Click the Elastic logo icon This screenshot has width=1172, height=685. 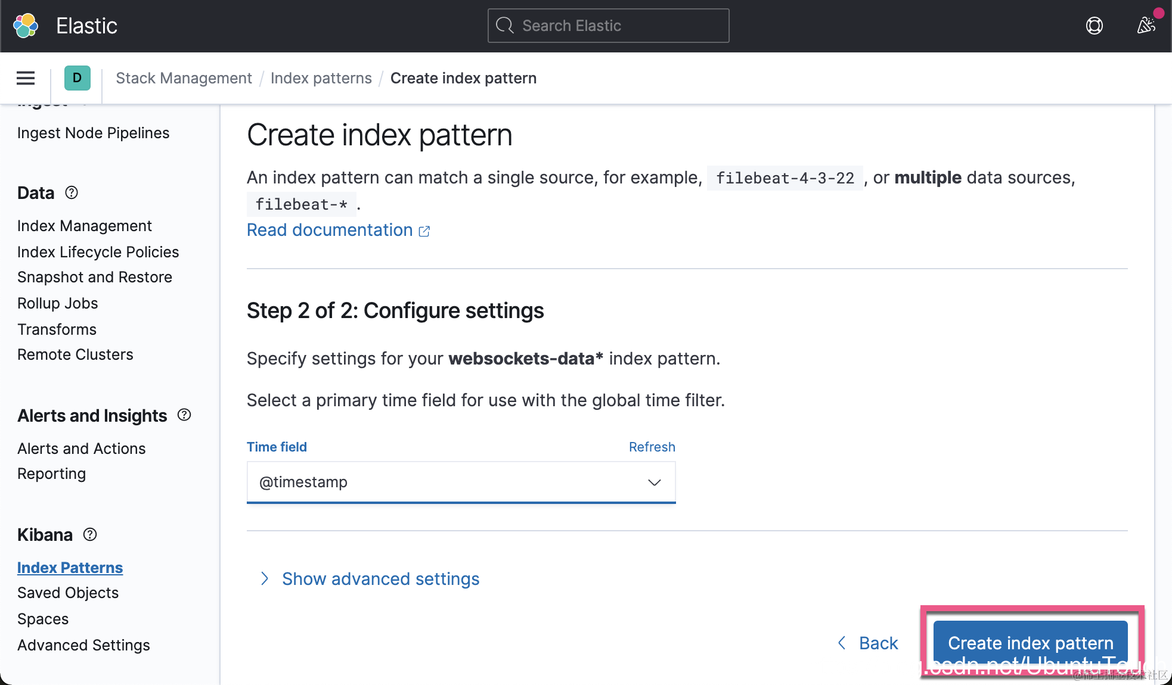click(26, 26)
